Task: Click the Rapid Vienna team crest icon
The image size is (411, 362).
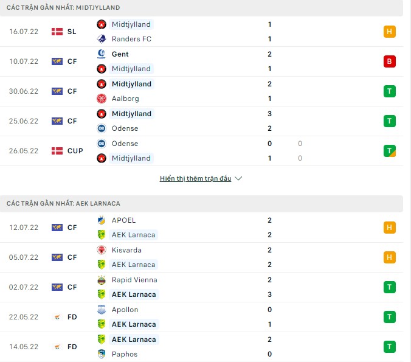Action: [x=102, y=280]
